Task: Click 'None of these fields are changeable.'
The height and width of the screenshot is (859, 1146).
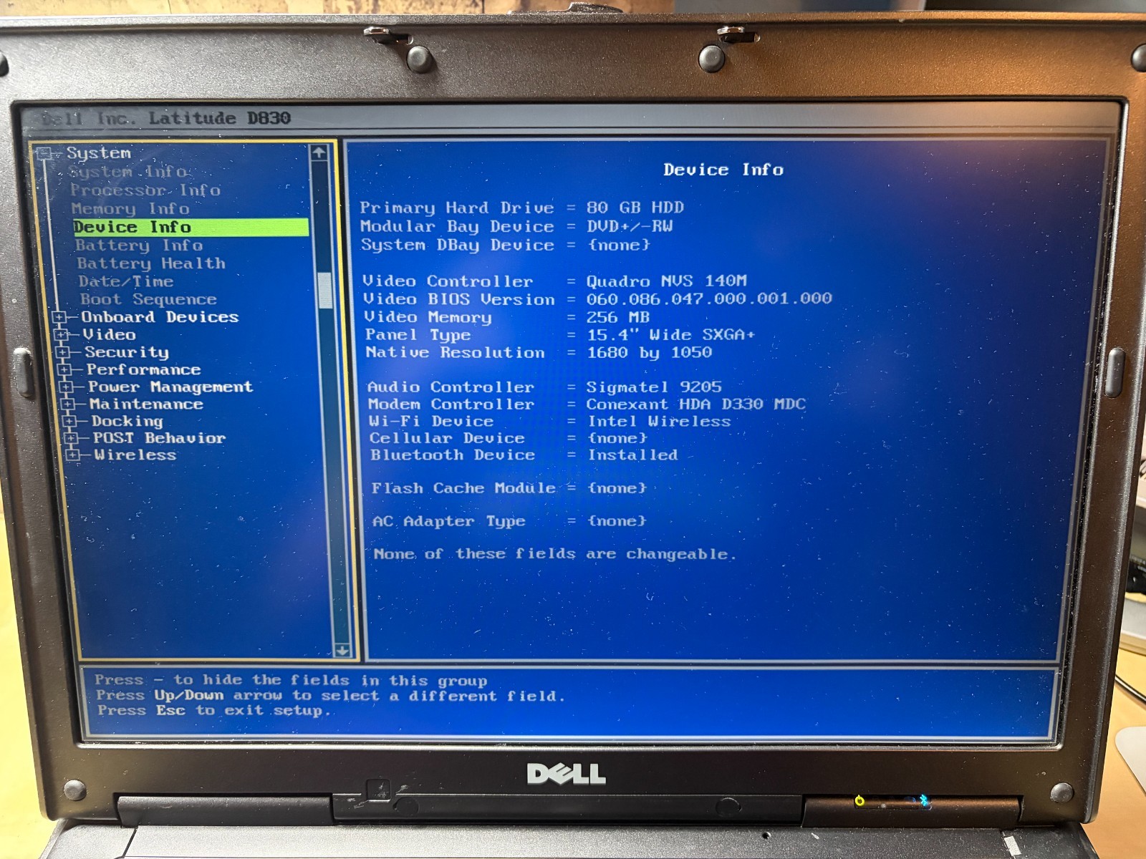Action: (x=554, y=554)
